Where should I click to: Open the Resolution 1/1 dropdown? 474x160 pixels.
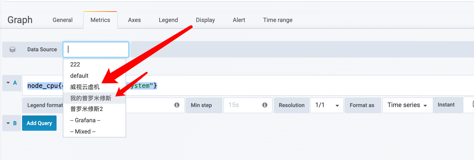pos(327,105)
